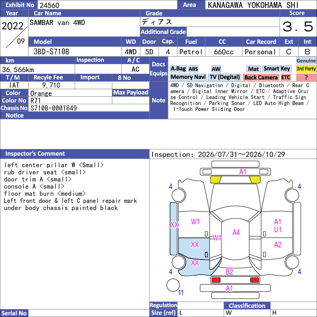
Task: Click the Back Camera badge
Action: coord(261,77)
